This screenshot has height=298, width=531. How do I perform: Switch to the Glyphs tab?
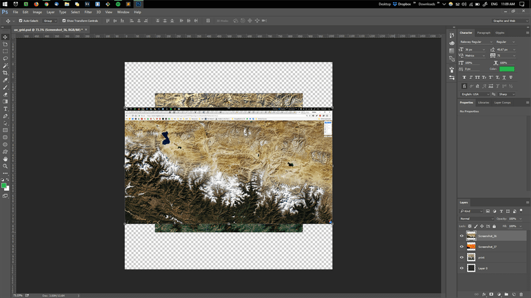500,33
